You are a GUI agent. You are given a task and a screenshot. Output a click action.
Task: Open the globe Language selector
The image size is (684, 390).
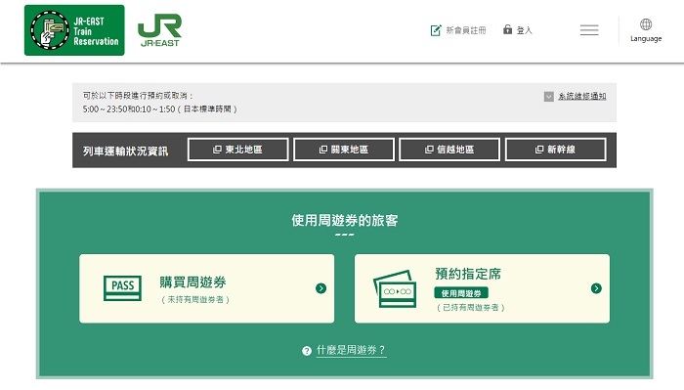646,30
